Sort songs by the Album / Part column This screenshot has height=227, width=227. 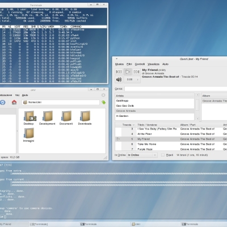point(200,125)
